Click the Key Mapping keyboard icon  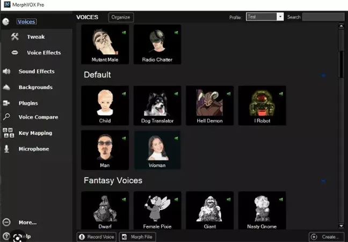tap(8, 133)
